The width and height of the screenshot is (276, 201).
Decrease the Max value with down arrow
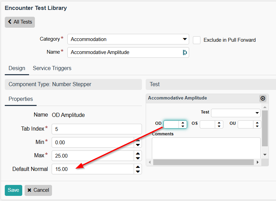click(138, 158)
